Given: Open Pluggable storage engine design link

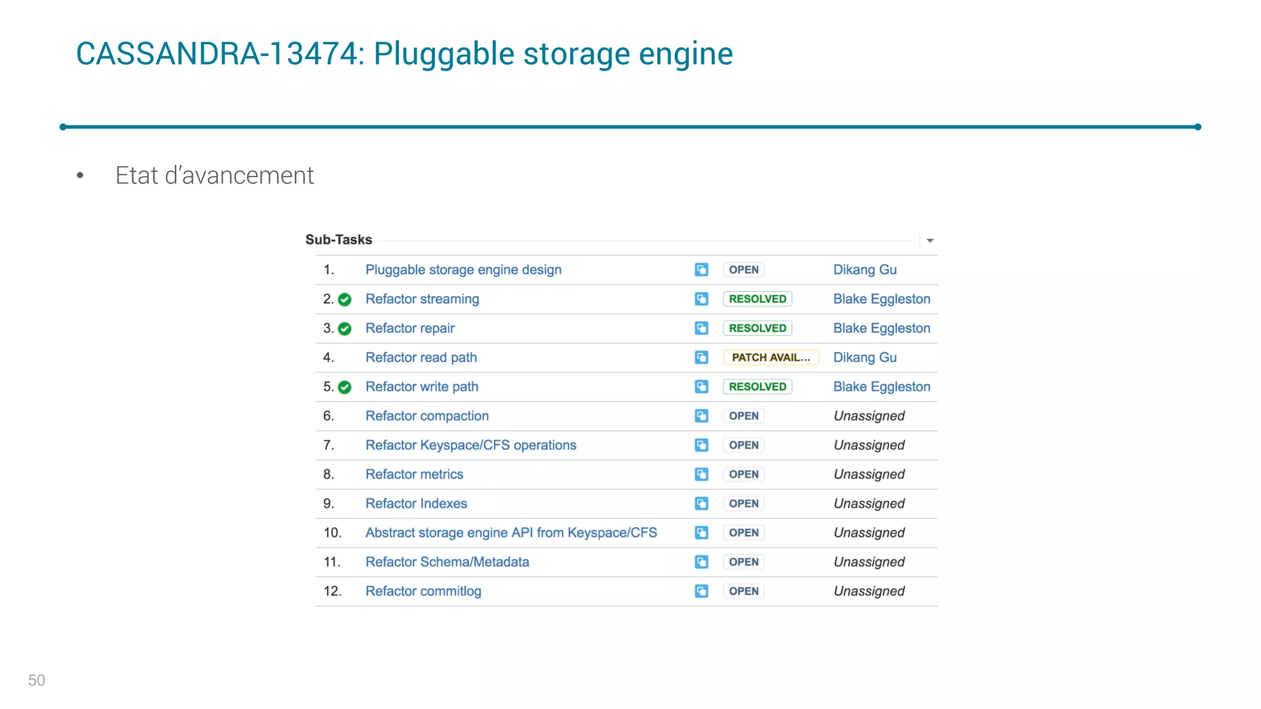Looking at the screenshot, I should [463, 270].
